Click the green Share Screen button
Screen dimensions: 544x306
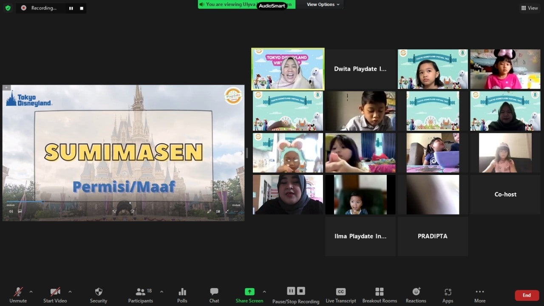[x=249, y=295]
